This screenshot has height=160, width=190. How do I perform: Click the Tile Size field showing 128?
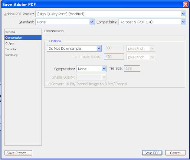pos(132,68)
